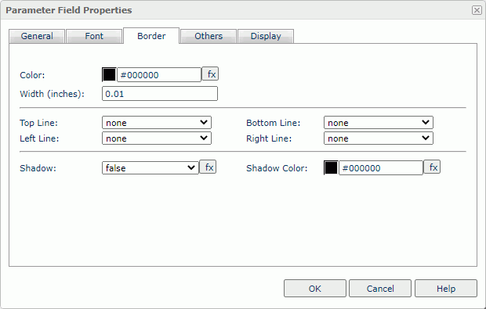Open Help for this dialog
This screenshot has height=309, width=486.
click(x=446, y=289)
